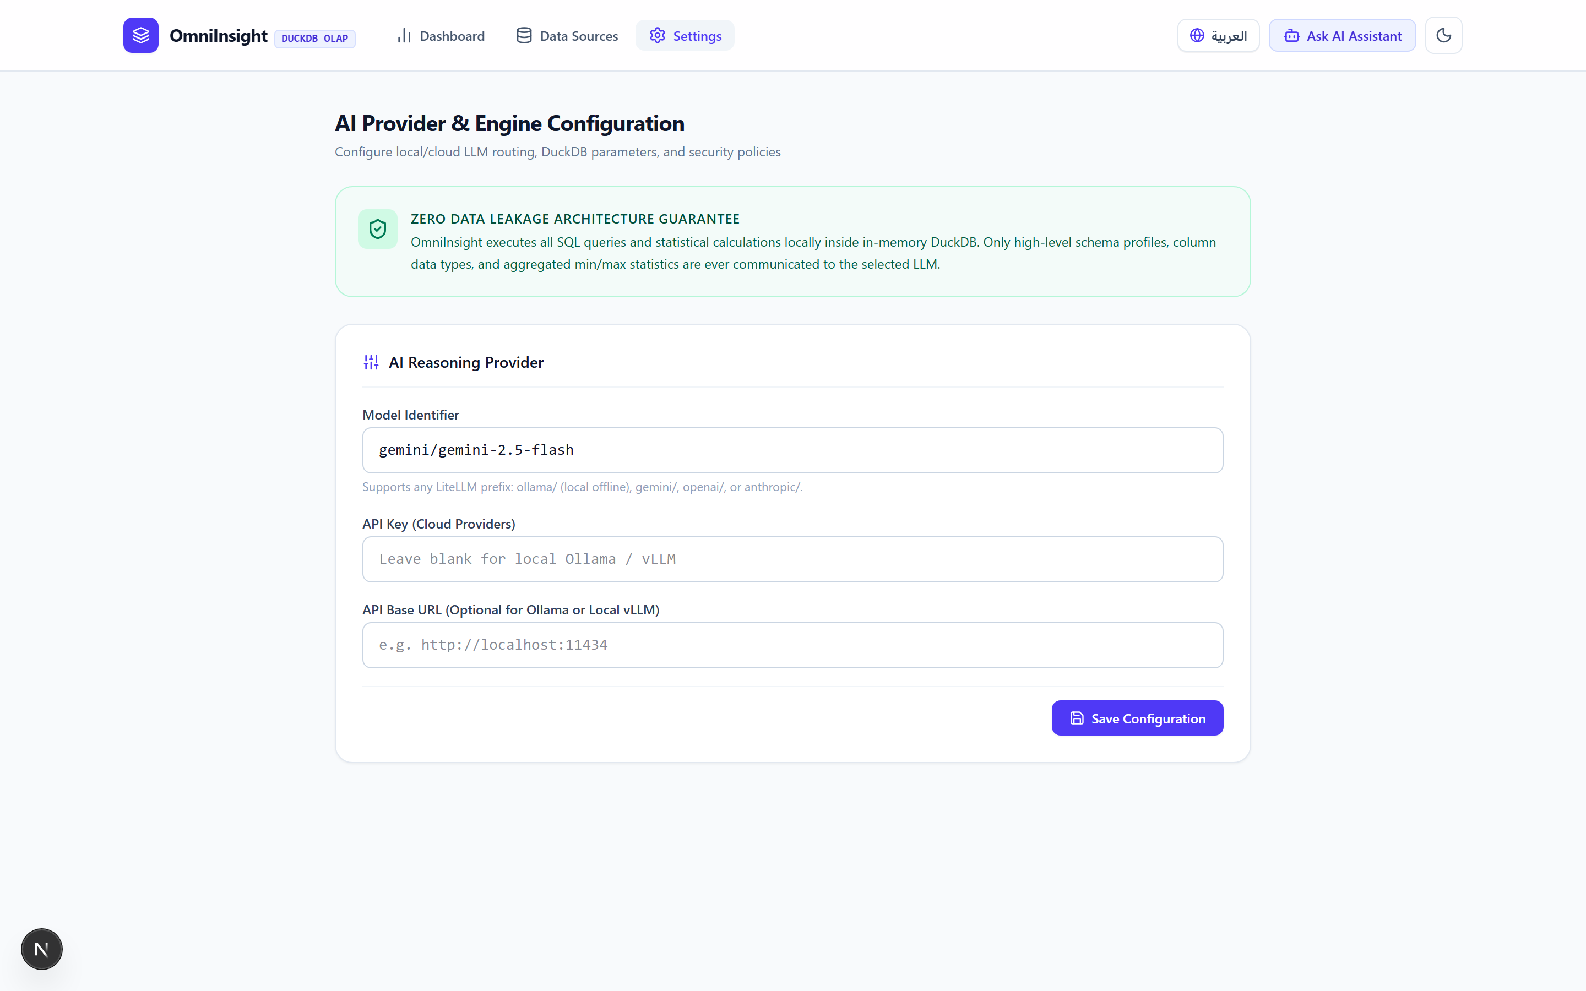
Task: Click the floppy disk save icon
Action: coord(1077,718)
